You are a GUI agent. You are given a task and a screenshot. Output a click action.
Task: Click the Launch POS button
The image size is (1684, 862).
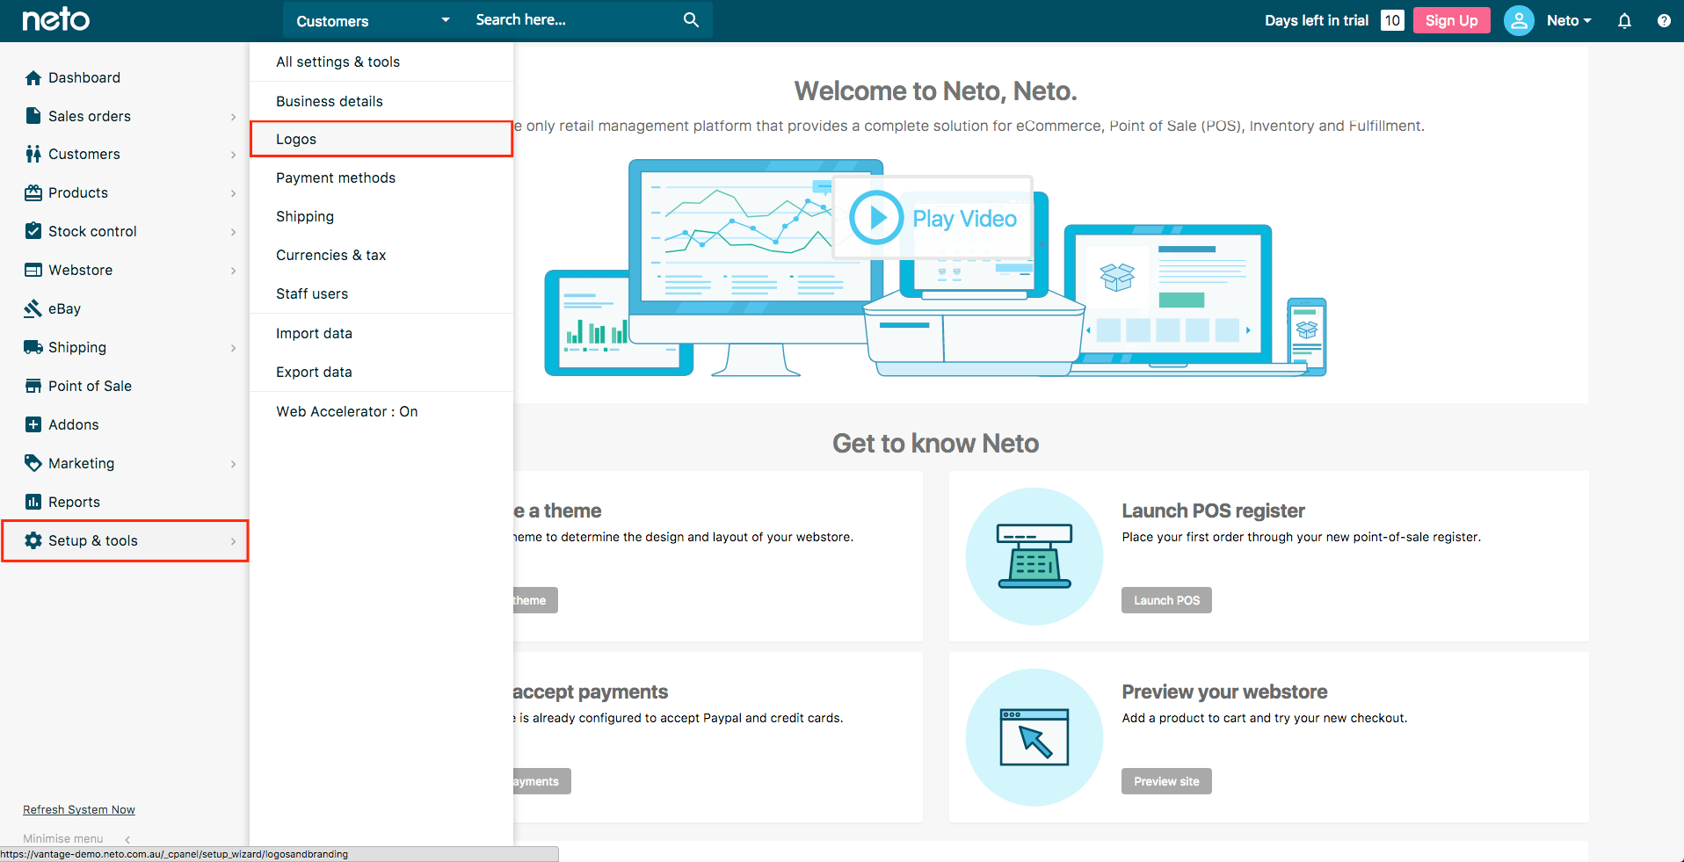(x=1166, y=600)
